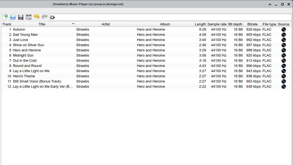
Task: Click the 4:43 length cell
Action: 203,66
